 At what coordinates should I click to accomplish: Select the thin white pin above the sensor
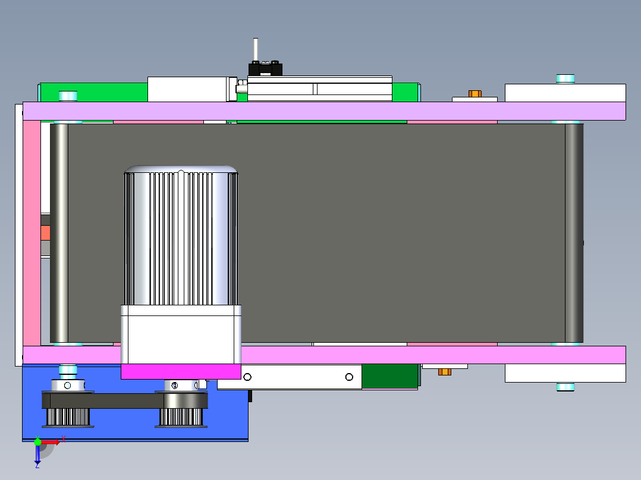[x=256, y=49]
